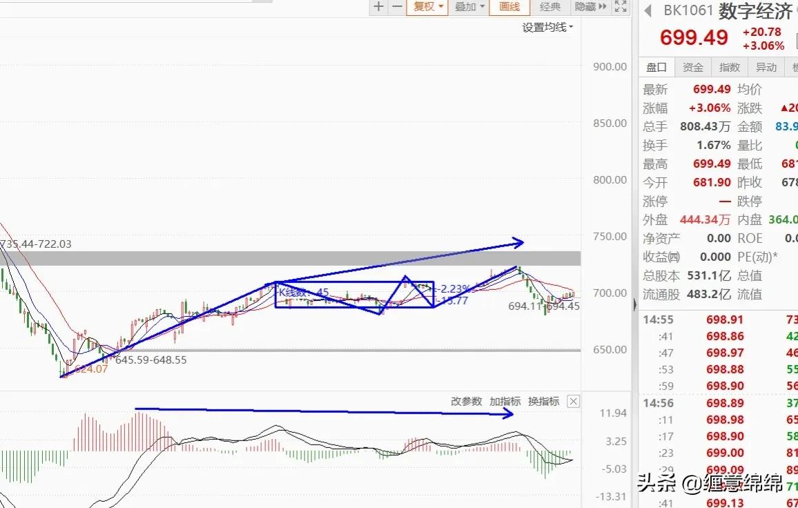Click the 624.07 low price label

91,369
